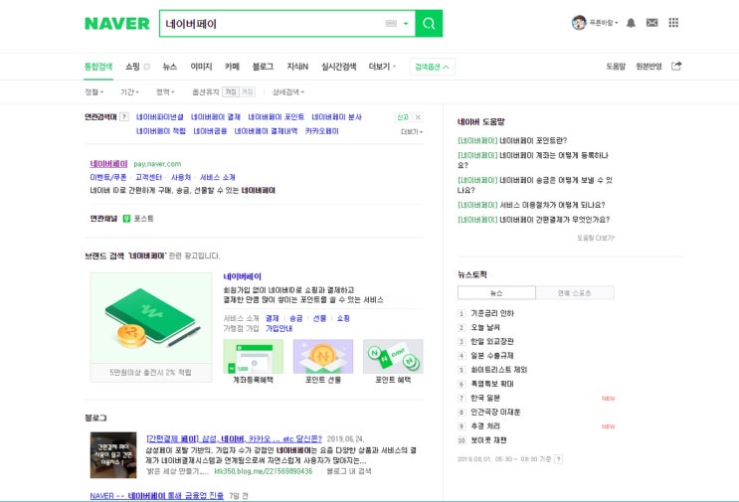Screen dimensions: 739x502
Task: Turn option retention on with 켜짐
Action: 247,91
